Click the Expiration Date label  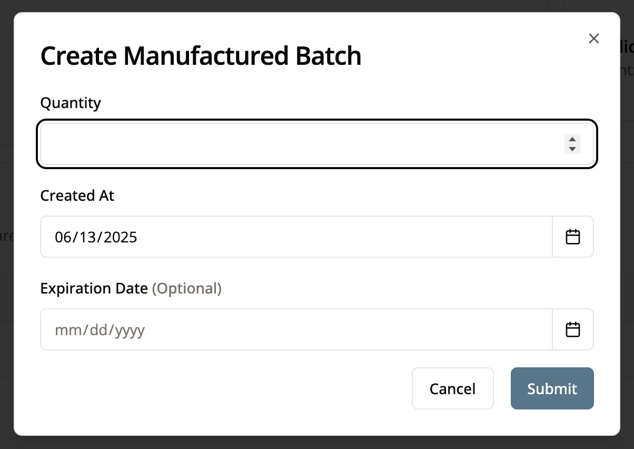[94, 288]
